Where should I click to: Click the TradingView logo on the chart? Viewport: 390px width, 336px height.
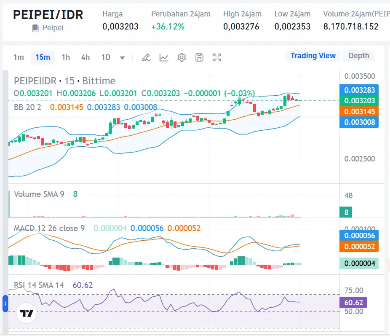[26, 312]
